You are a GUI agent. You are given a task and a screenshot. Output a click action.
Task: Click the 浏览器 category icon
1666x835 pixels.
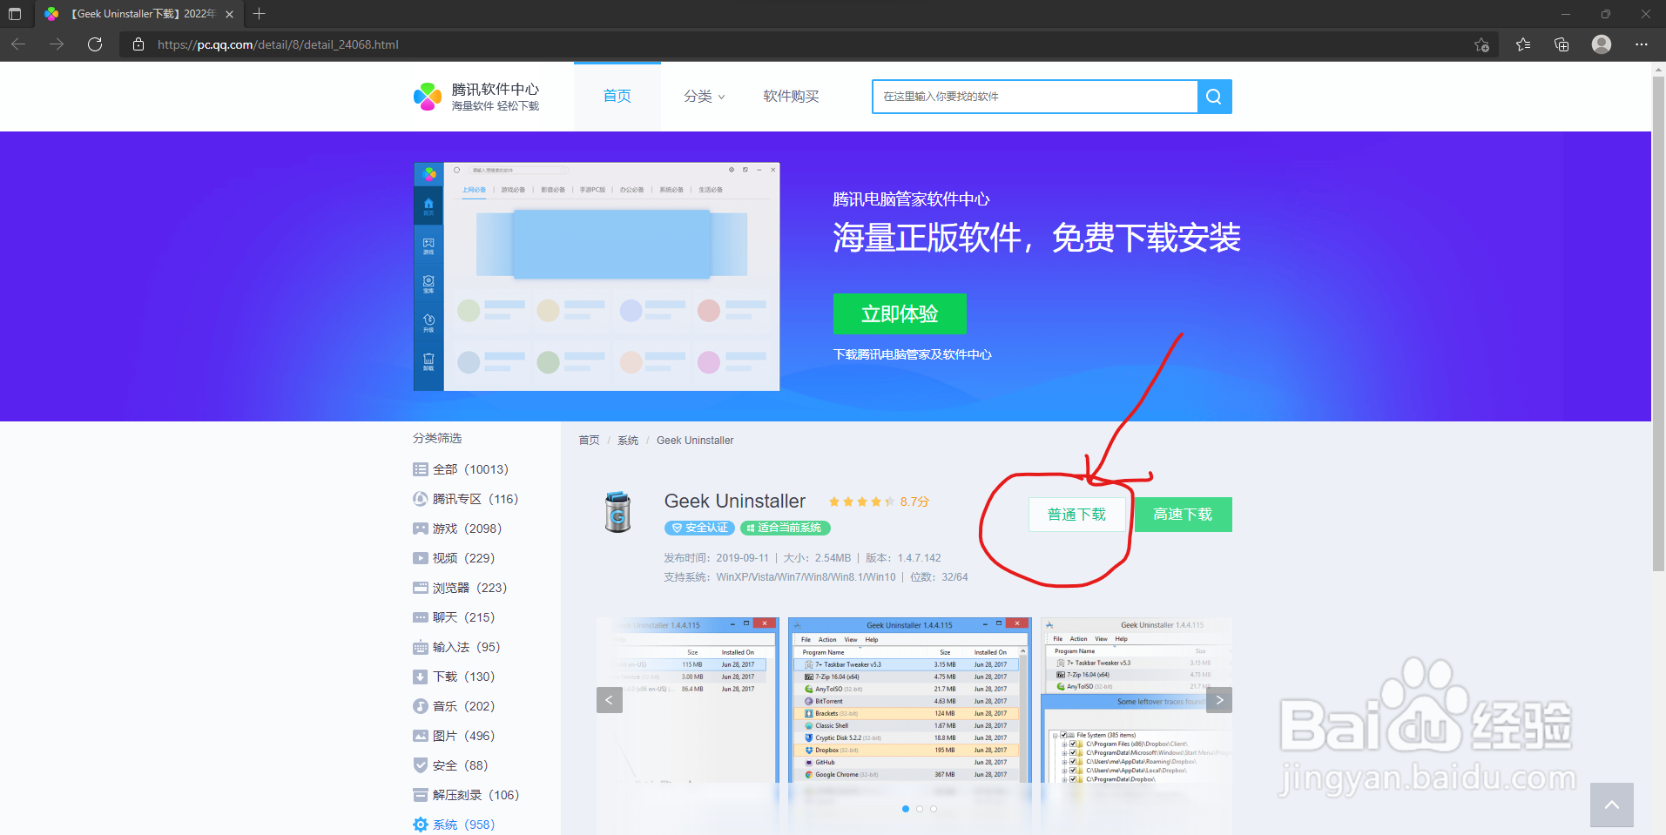coord(421,588)
